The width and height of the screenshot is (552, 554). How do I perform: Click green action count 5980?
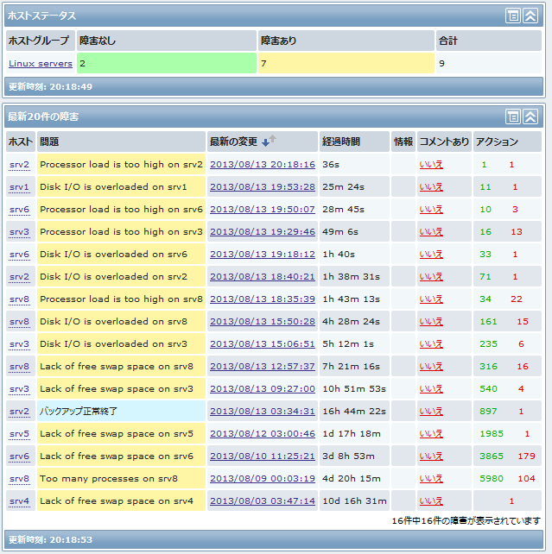click(492, 479)
